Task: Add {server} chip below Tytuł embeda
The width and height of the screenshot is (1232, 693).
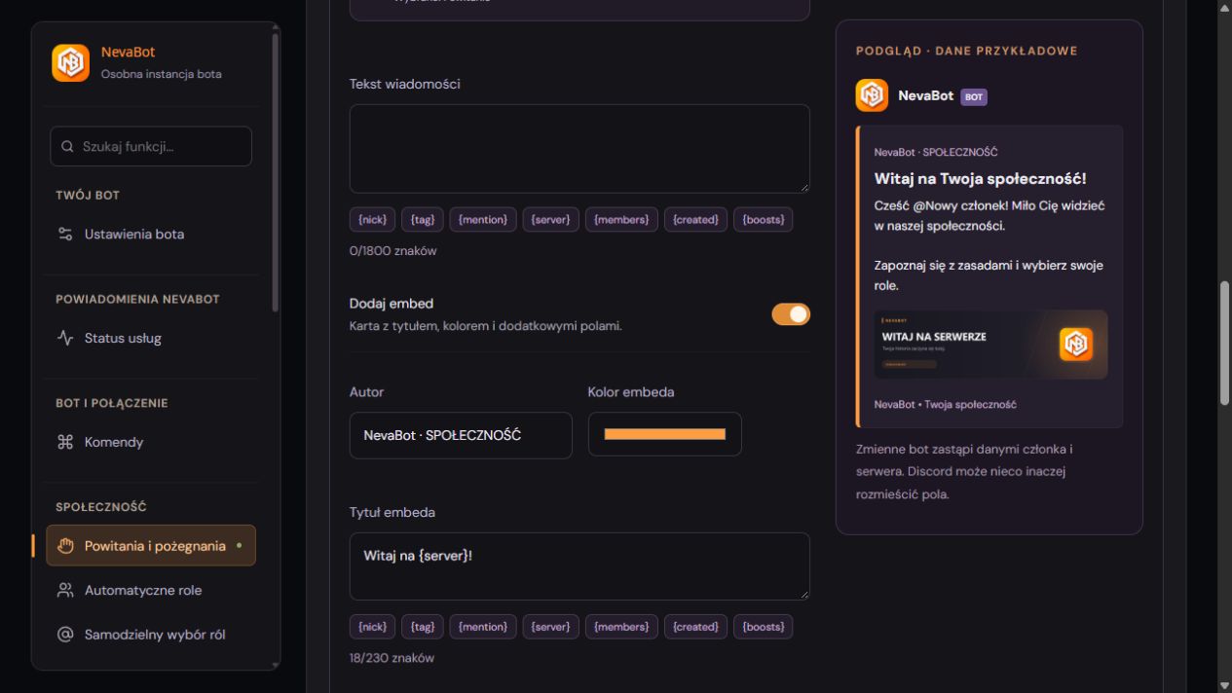Action: pyautogui.click(x=551, y=627)
